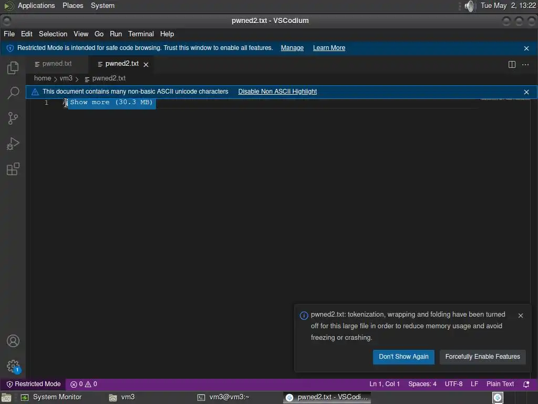
Task: Click the warning triangle icon in unicode banner
Action: click(x=35, y=92)
